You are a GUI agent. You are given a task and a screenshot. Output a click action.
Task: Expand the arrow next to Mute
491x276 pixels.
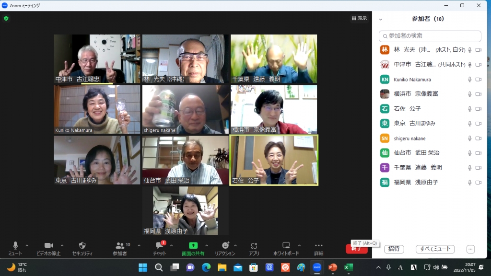27,246
